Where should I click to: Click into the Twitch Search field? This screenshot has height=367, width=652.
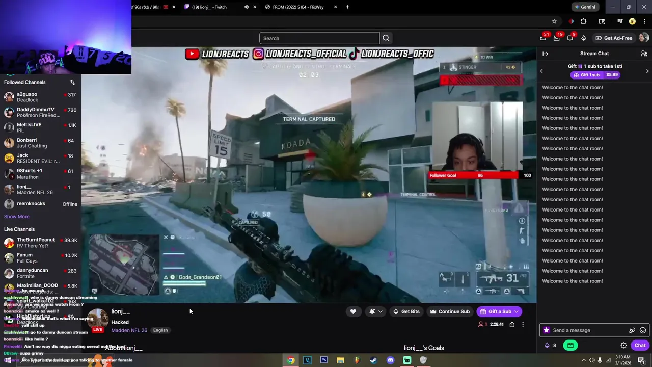click(x=319, y=38)
